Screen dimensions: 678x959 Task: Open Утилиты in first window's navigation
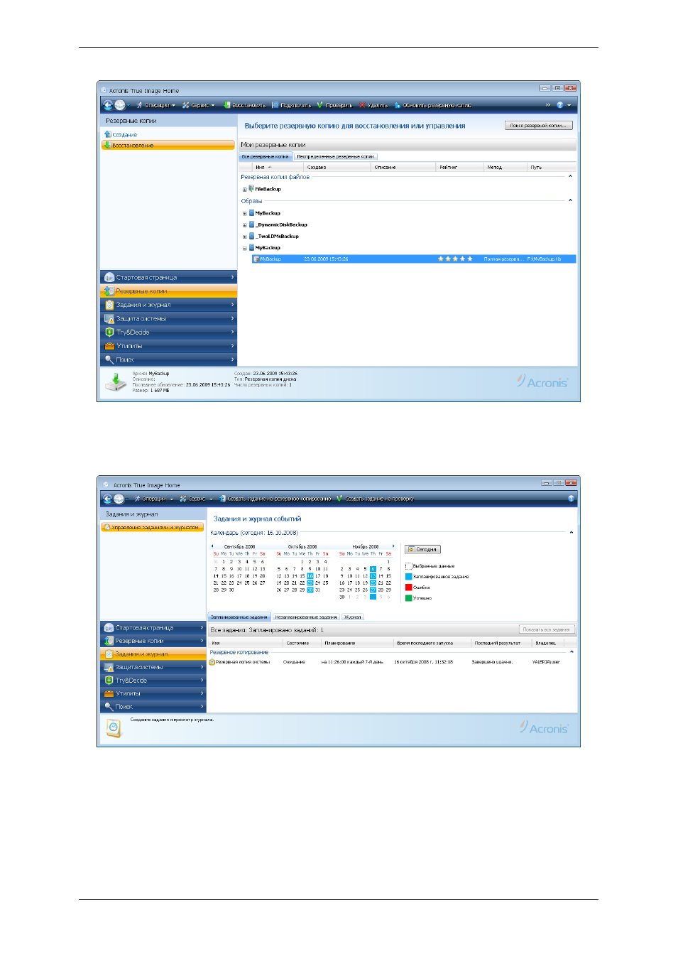168,346
